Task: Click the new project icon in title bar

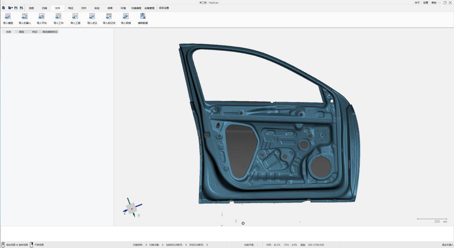Action: (3, 8)
